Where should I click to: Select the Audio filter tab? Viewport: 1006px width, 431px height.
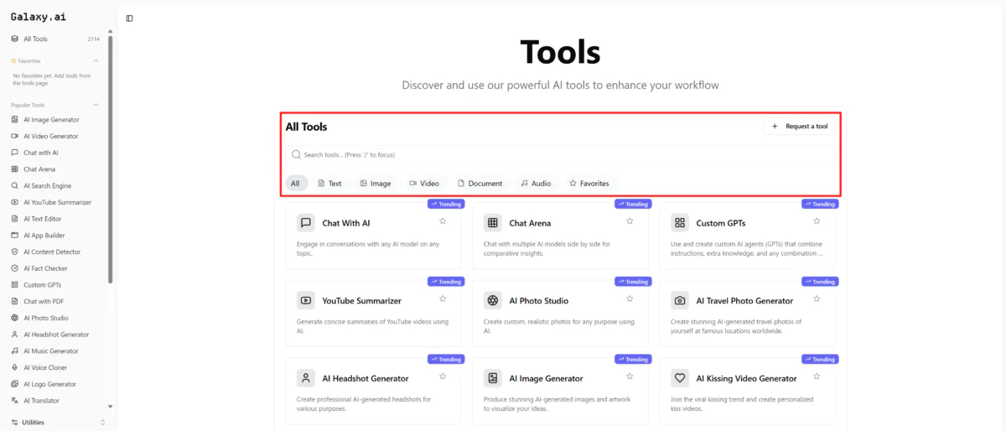536,183
